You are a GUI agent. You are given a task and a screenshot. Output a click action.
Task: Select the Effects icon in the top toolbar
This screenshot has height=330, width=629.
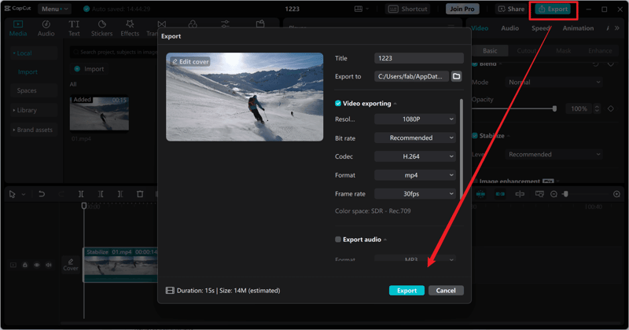pyautogui.click(x=130, y=29)
